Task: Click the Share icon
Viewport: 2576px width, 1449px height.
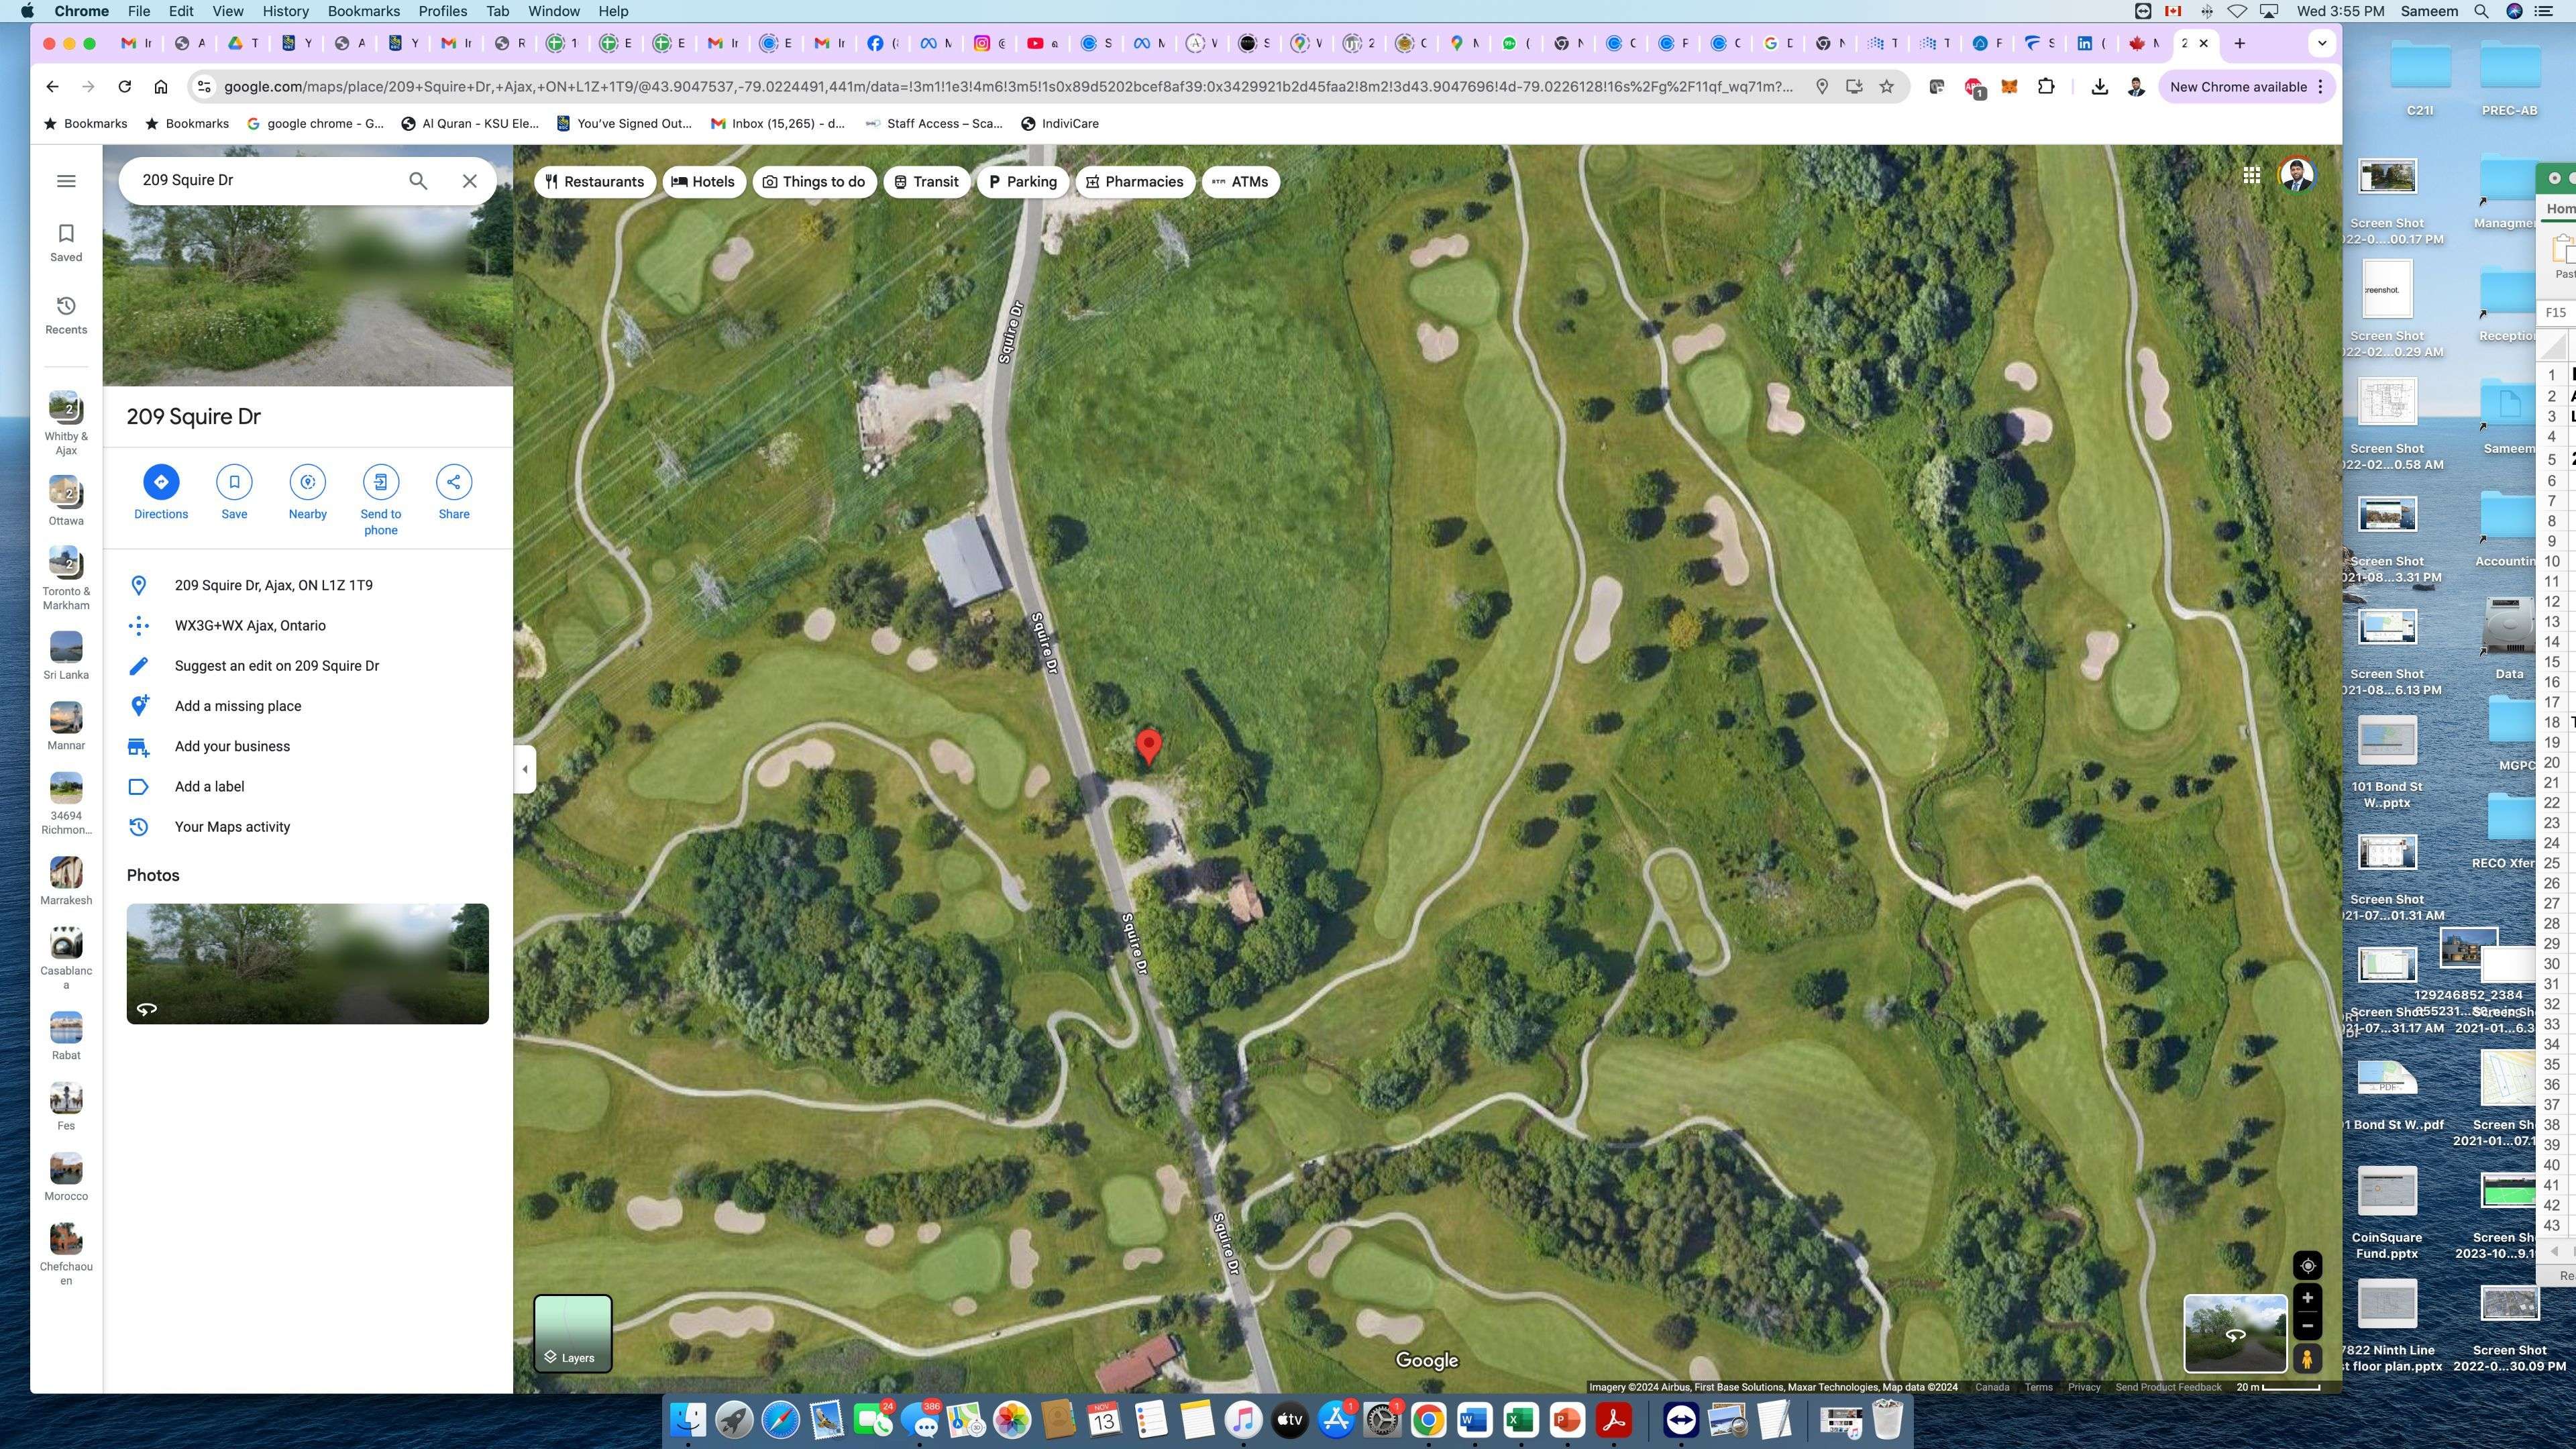Action: click(453, 482)
